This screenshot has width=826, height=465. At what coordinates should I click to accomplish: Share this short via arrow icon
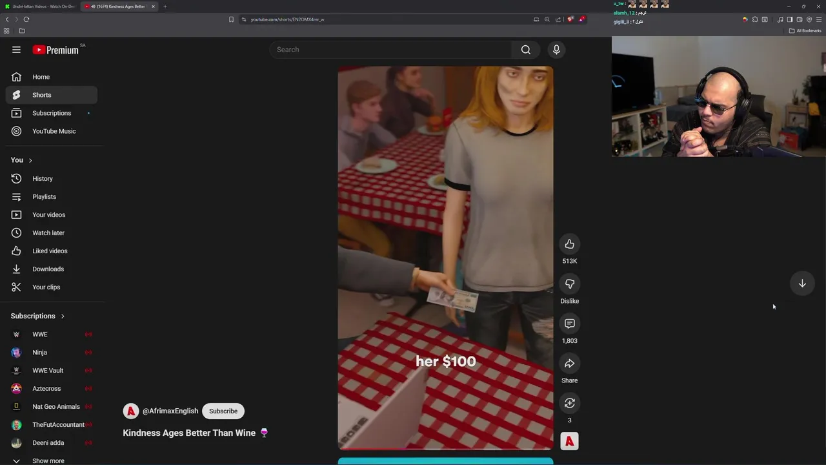pos(569,364)
